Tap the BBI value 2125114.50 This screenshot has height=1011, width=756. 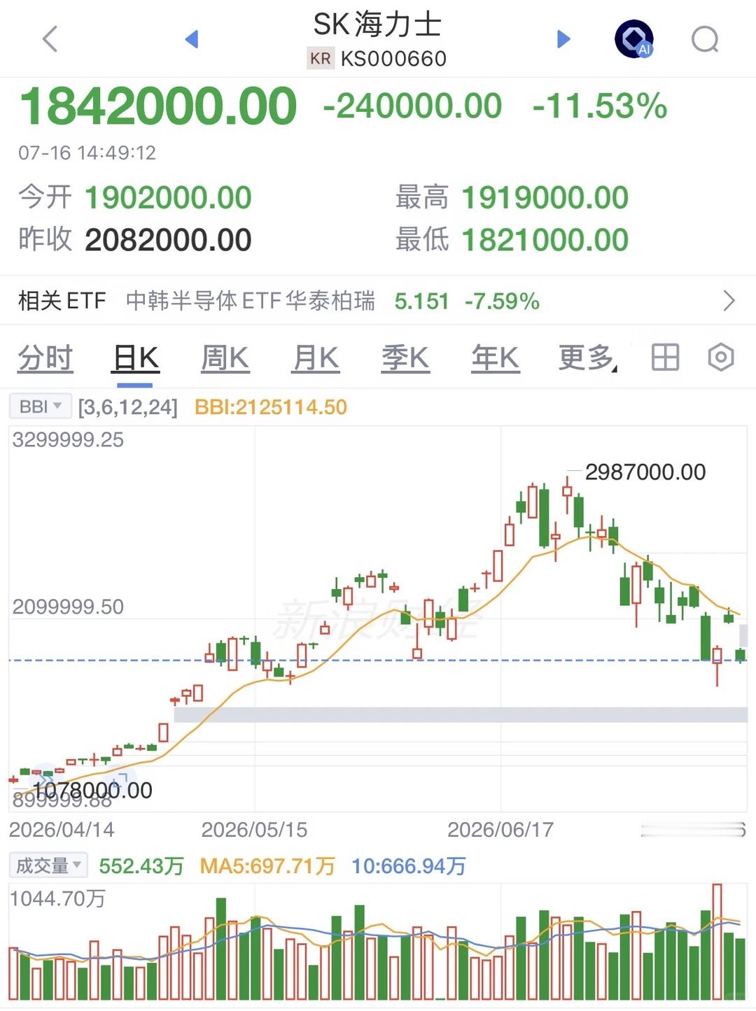click(271, 407)
